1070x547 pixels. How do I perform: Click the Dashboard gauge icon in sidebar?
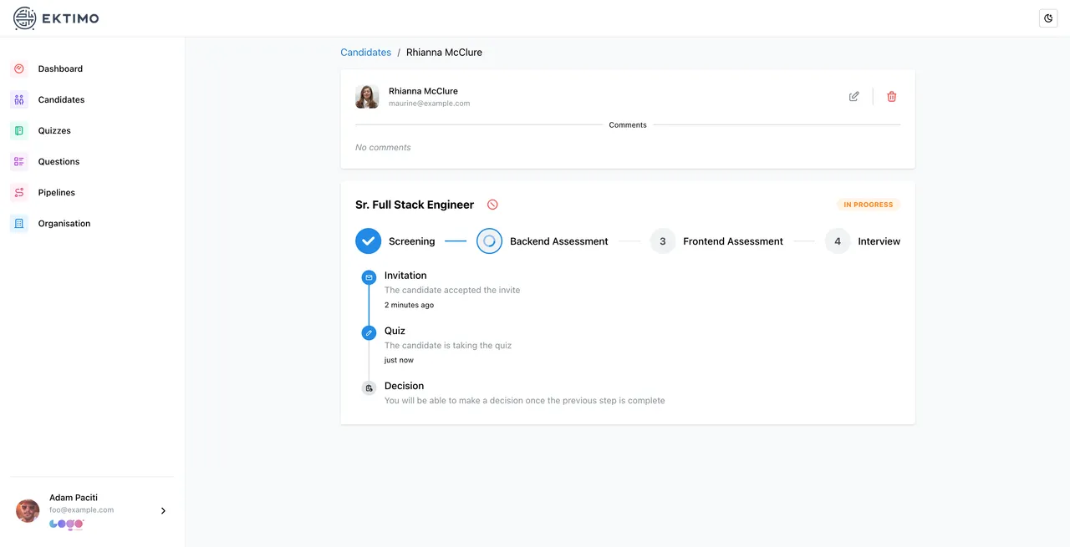click(x=19, y=68)
